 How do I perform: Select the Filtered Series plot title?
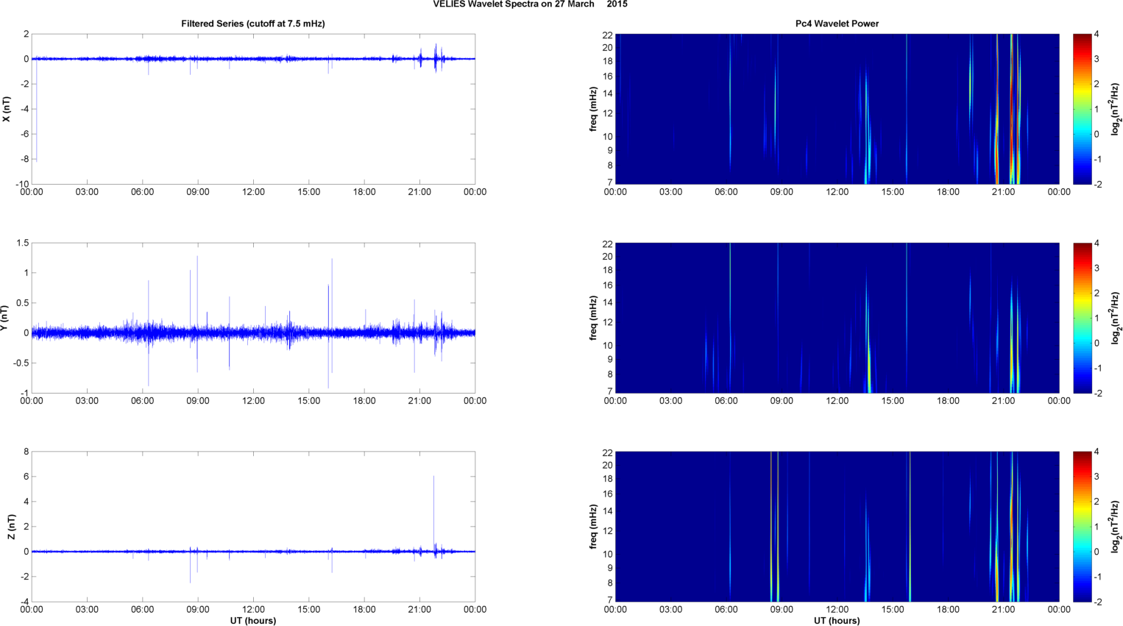252,24
